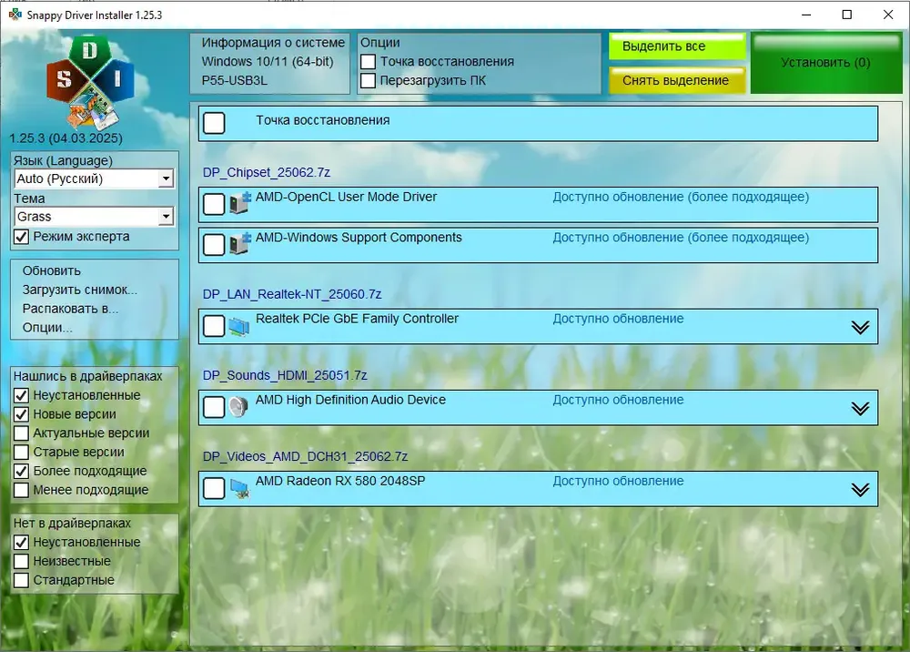Expand the AMD High Definition Audio Device row

(860, 408)
